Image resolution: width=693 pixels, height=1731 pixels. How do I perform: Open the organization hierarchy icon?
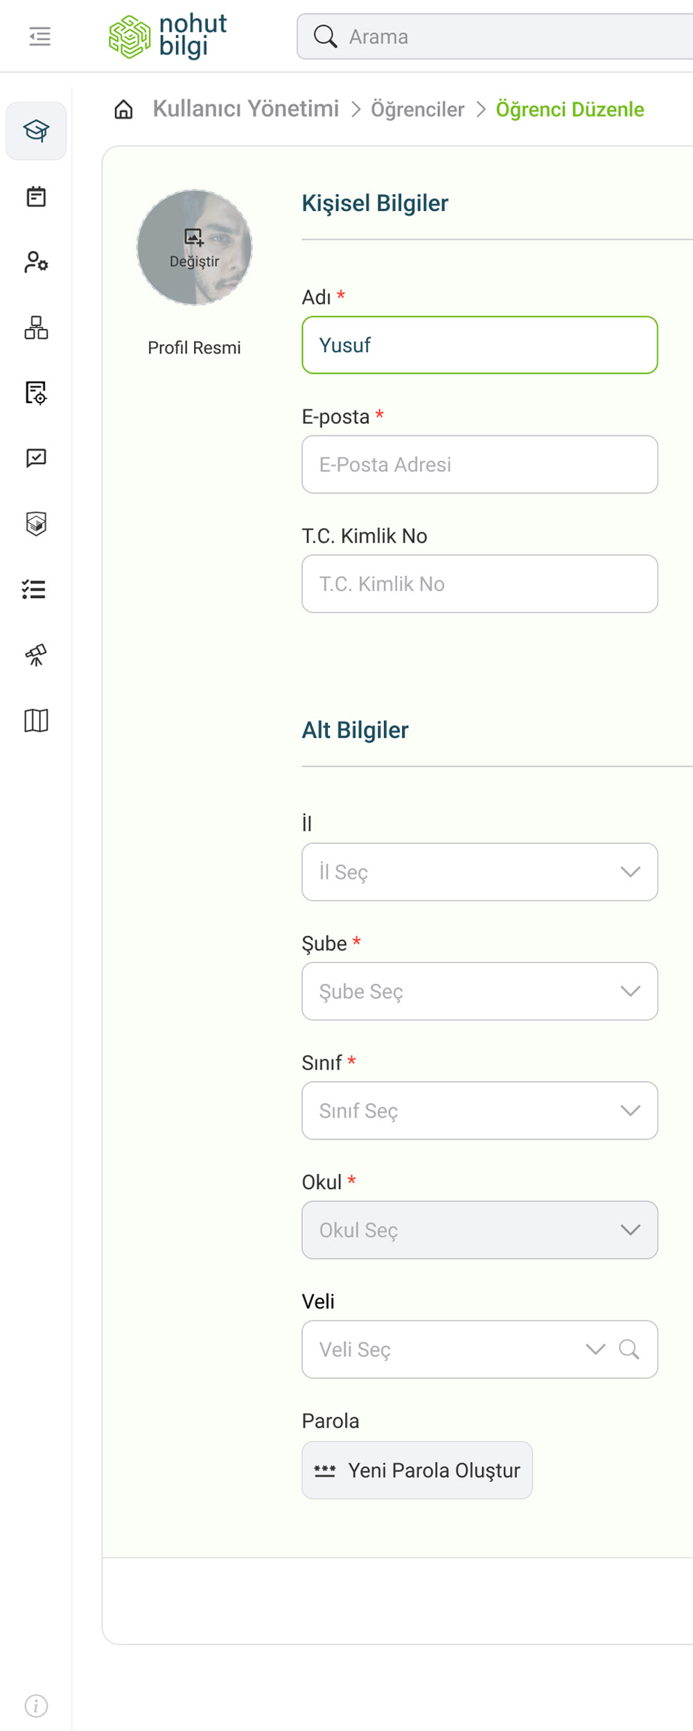[x=36, y=328]
